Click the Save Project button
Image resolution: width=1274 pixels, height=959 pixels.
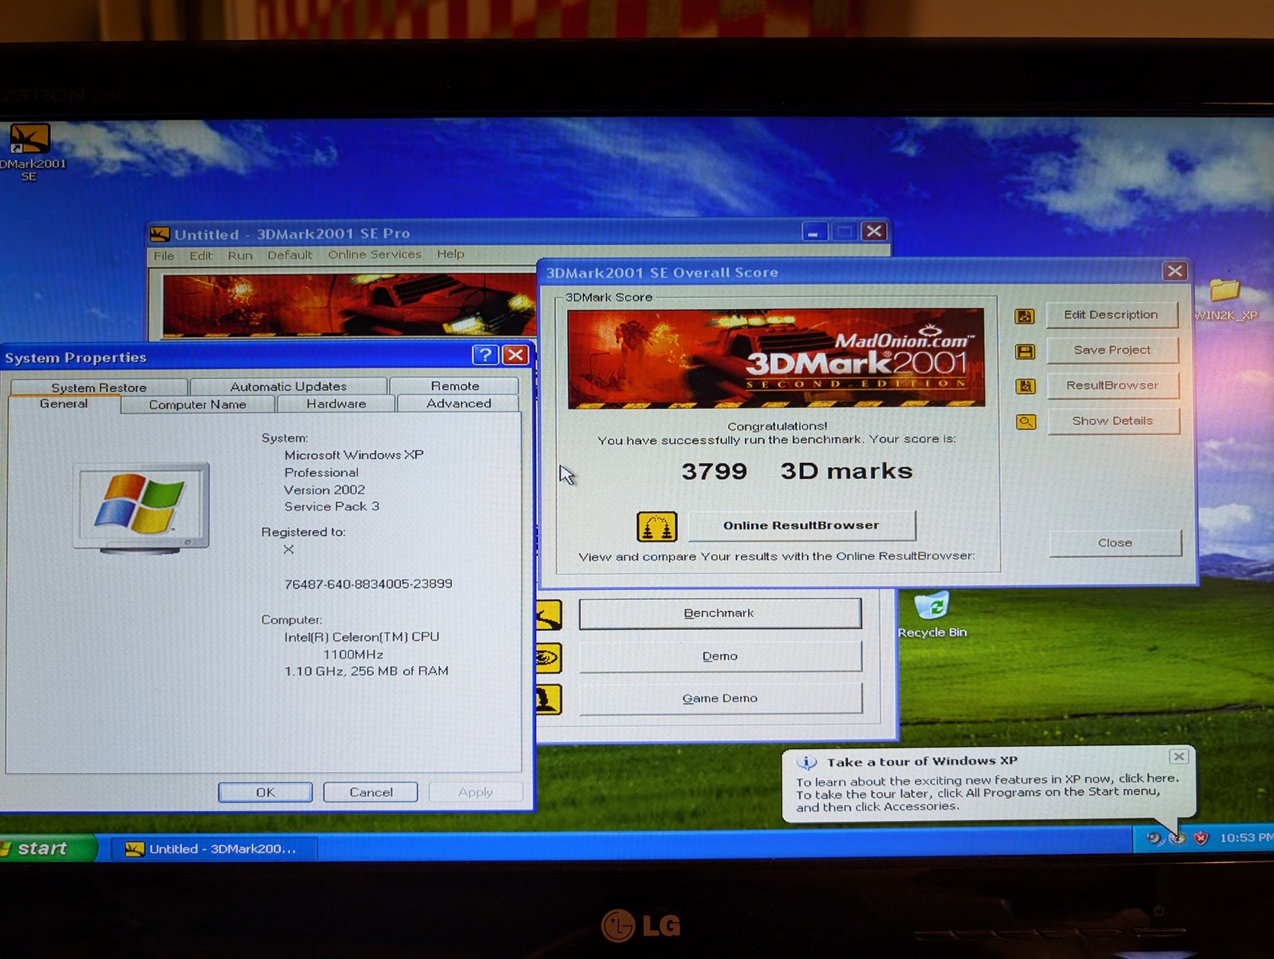(1112, 350)
